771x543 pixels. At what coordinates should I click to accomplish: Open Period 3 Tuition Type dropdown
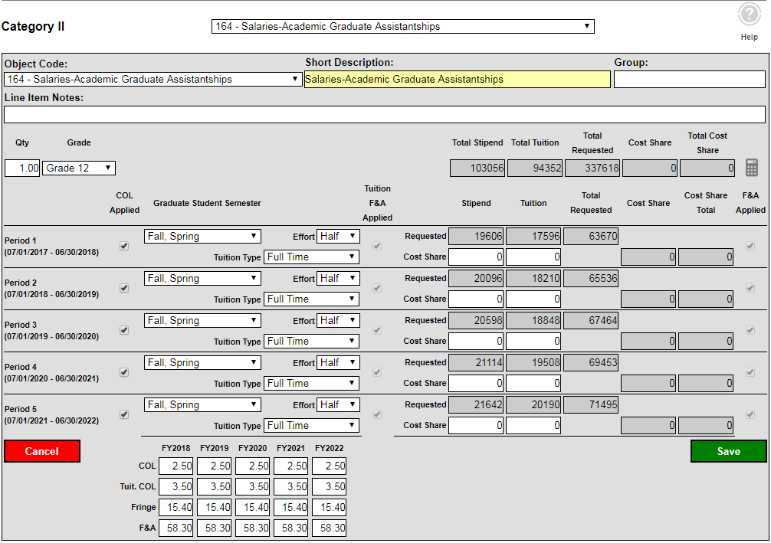point(311,341)
